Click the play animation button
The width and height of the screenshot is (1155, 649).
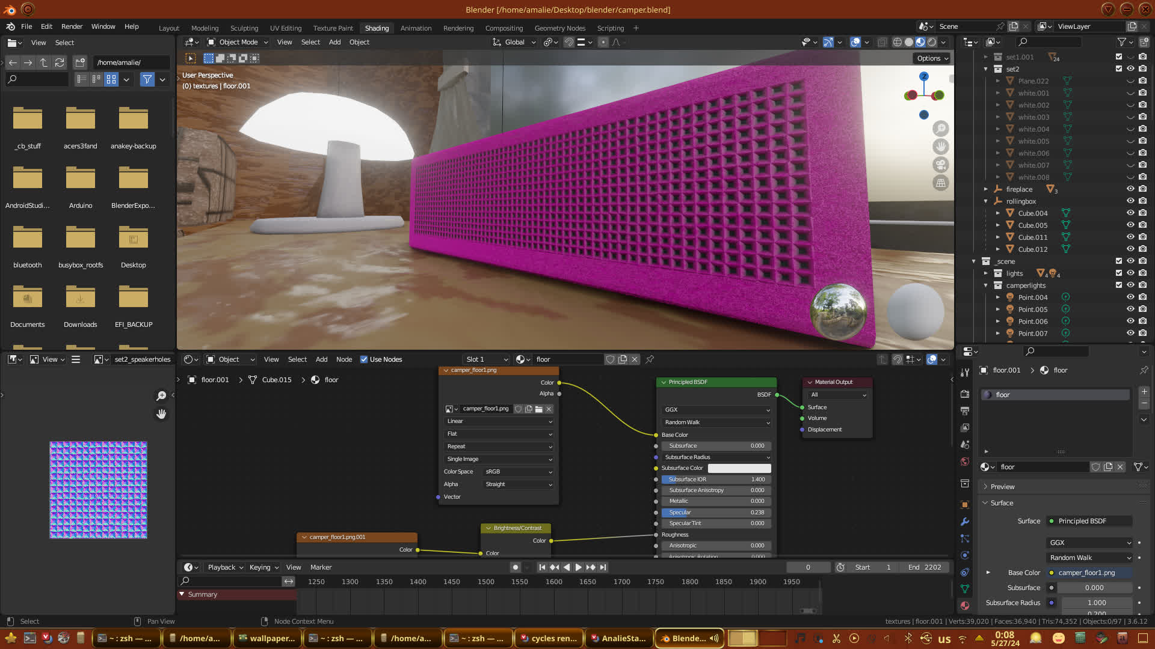point(578,567)
